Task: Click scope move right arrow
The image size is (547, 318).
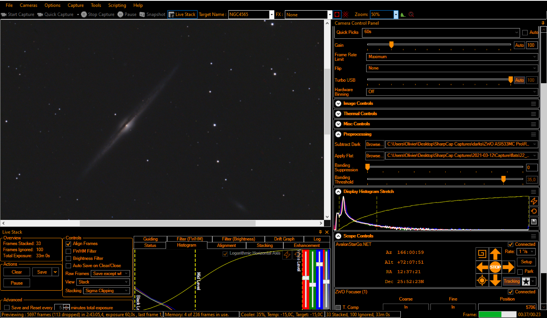Action: (x=508, y=267)
